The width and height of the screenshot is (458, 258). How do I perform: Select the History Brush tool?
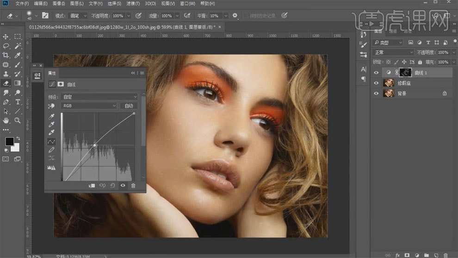18,74
